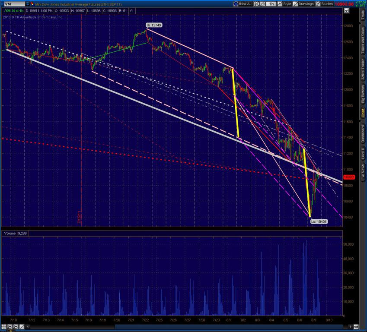Image resolution: width=367 pixels, height=332 pixels.
Task: Switch to the Big Buttons tab
Action: tap(363, 95)
